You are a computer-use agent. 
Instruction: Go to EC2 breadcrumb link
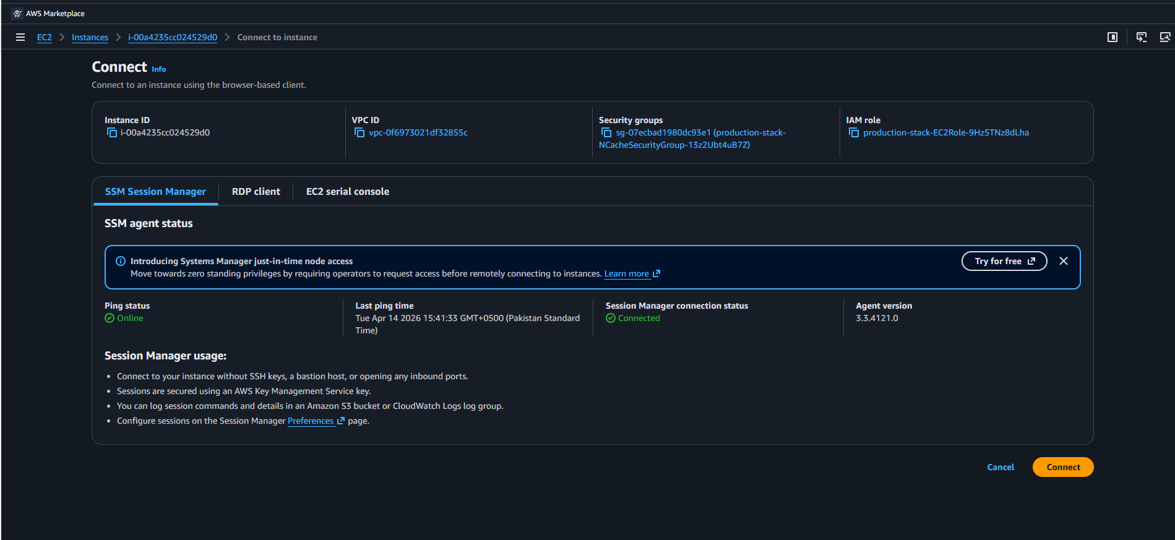click(45, 37)
